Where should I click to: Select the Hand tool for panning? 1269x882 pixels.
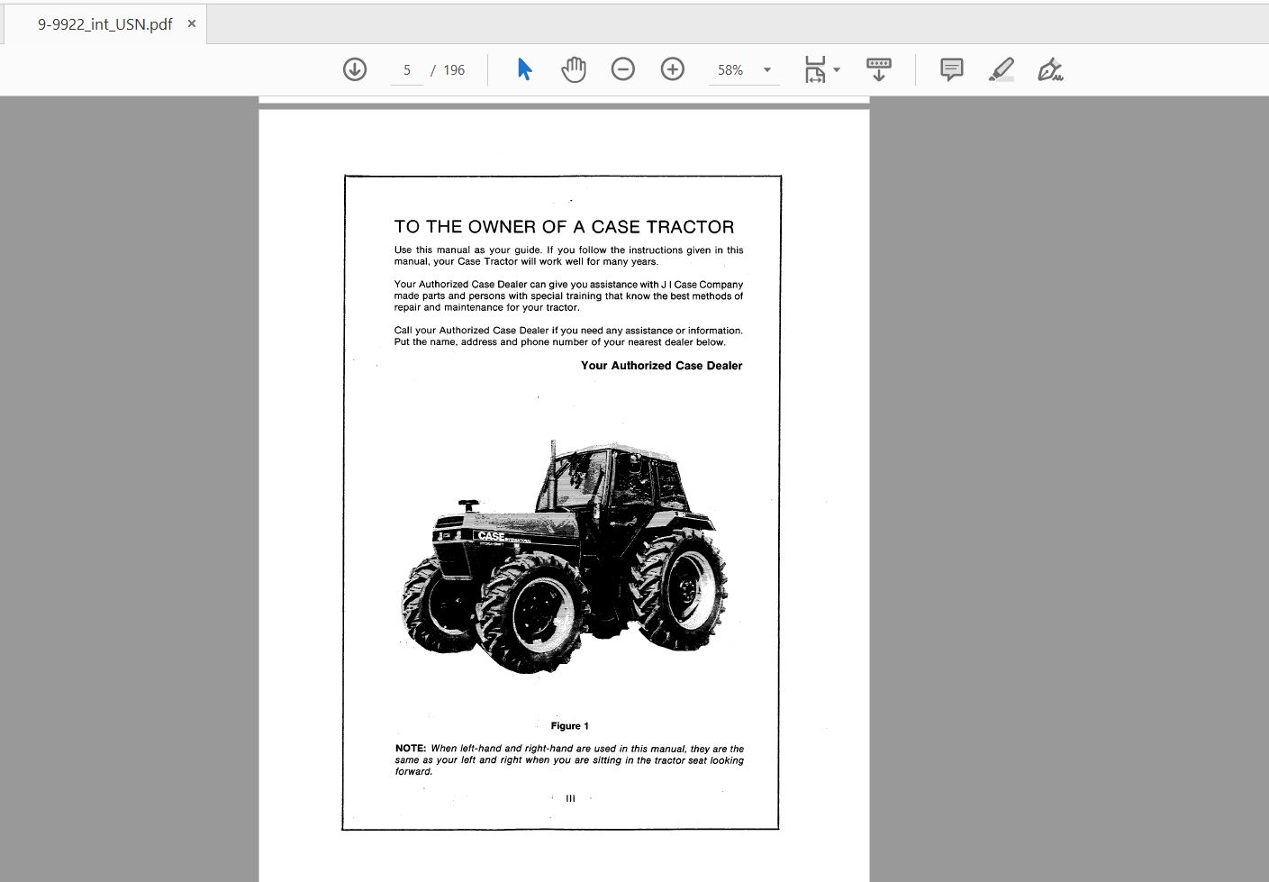coord(574,68)
